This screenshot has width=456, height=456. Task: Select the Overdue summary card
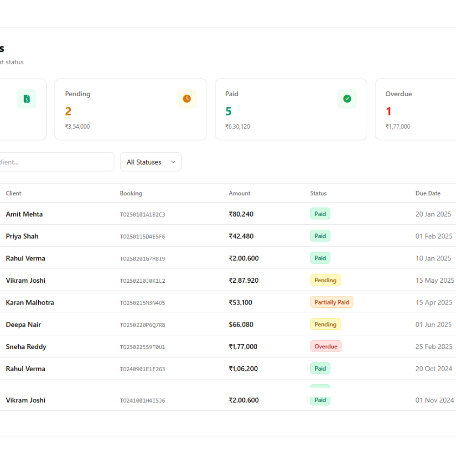point(415,109)
